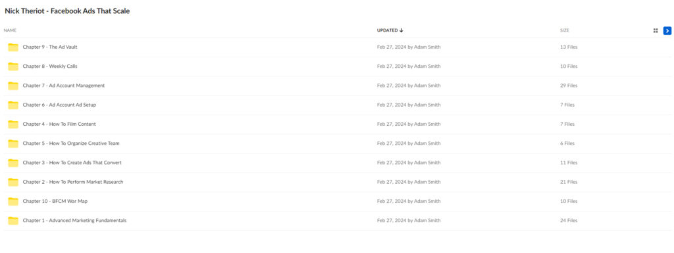Viewport: 674px width, 253px height.
Task: Switch to grid view icon
Action: click(x=656, y=30)
